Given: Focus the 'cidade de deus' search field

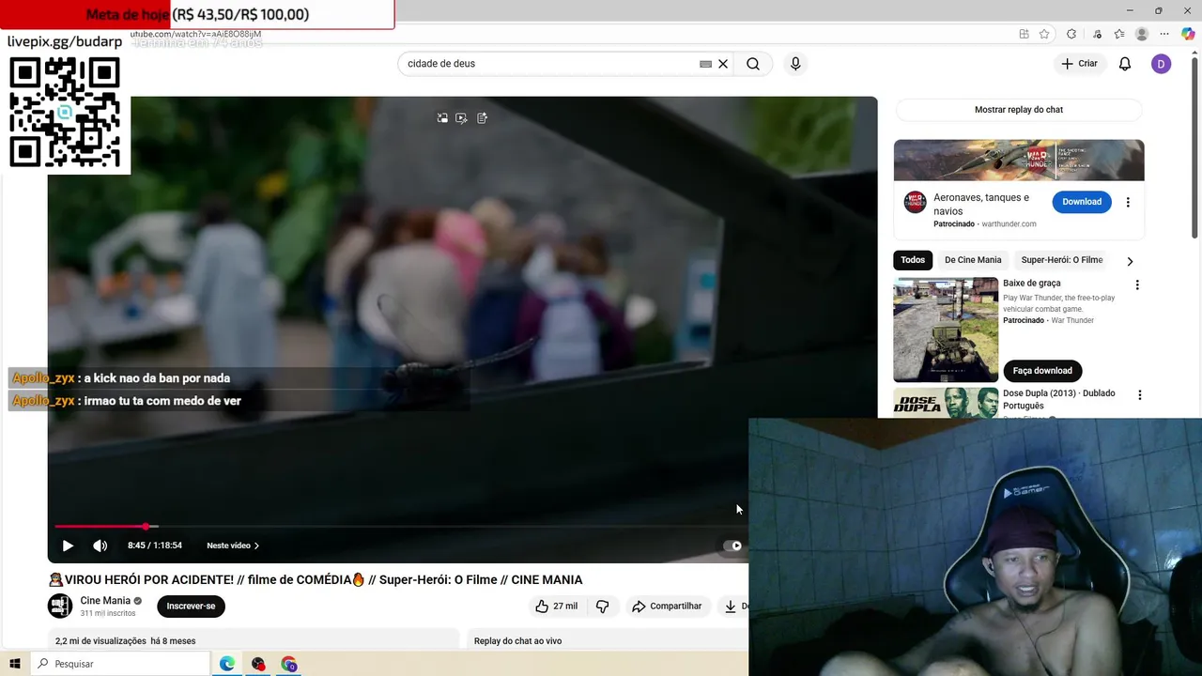Looking at the screenshot, I should tap(549, 64).
